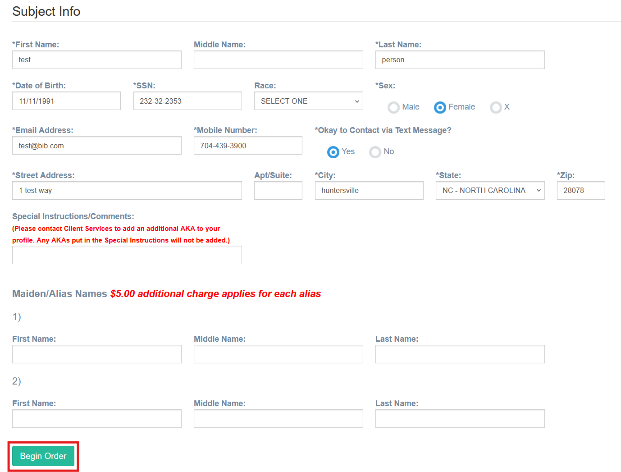The width and height of the screenshot is (621, 472).
Task: Click the Date of Birth field
Action: point(66,101)
